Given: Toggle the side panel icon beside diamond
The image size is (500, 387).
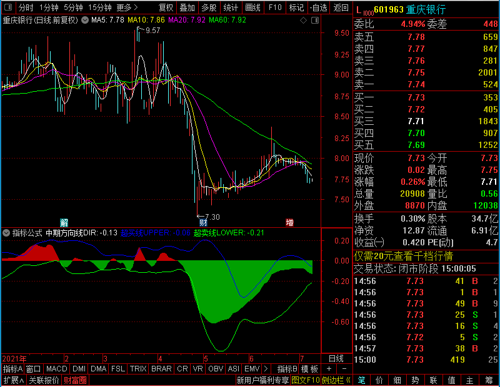Looking at the screenshot, I should pos(315,21).
